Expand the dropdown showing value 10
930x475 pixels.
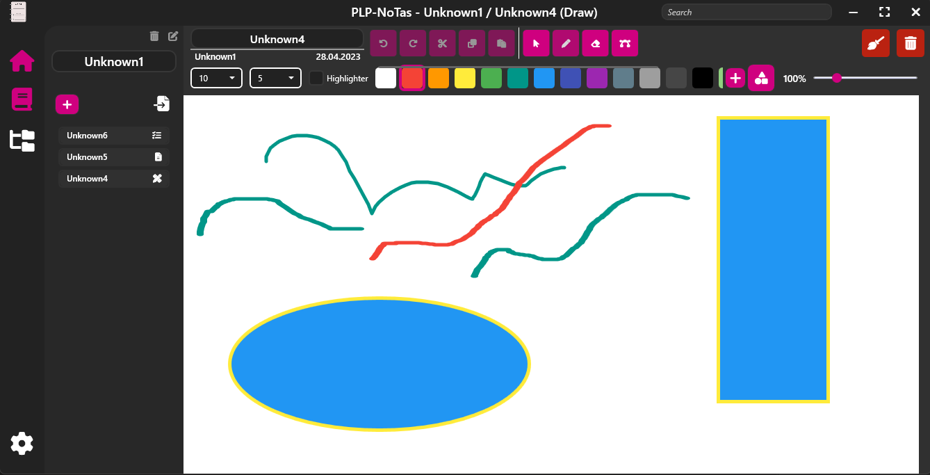tap(216, 78)
